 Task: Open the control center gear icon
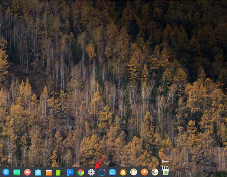tap(91, 172)
